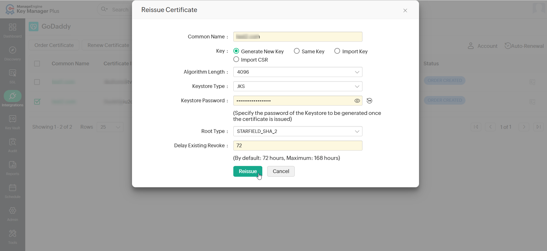Image resolution: width=547 pixels, height=251 pixels.
Task: Click the Cancel button
Action: click(x=281, y=171)
